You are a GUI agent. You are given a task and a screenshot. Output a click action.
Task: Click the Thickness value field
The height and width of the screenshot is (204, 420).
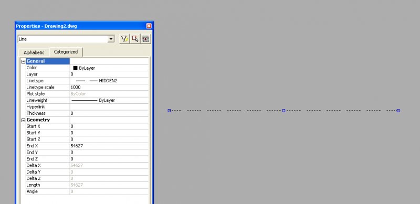(109, 113)
